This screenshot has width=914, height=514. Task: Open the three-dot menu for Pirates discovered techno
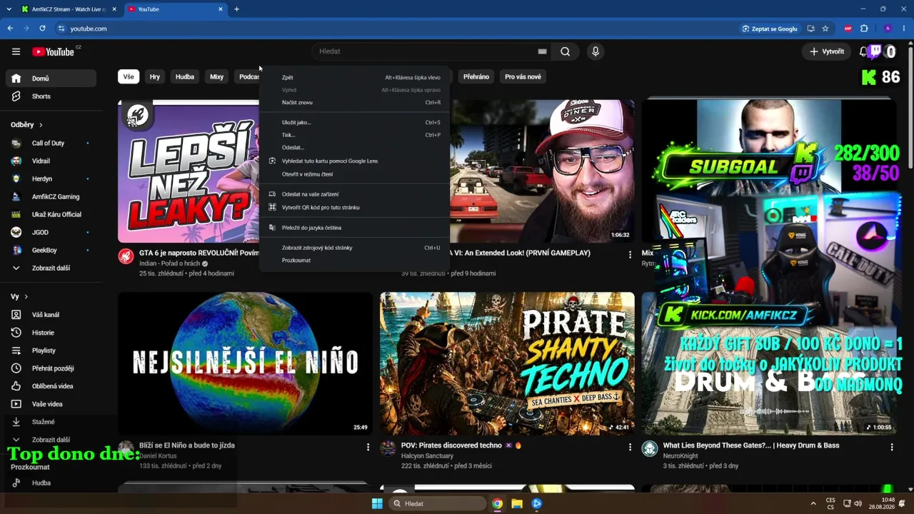click(x=630, y=447)
